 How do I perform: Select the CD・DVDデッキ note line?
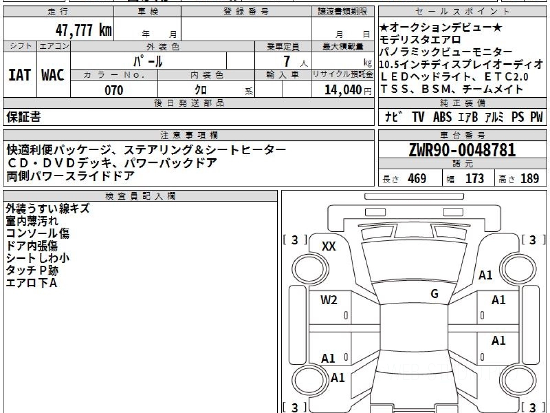[112, 162]
